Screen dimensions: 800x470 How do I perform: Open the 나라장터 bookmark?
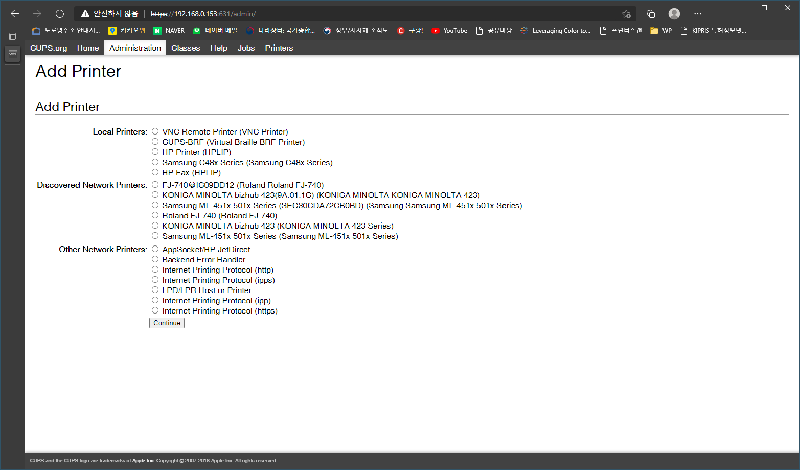click(x=281, y=31)
